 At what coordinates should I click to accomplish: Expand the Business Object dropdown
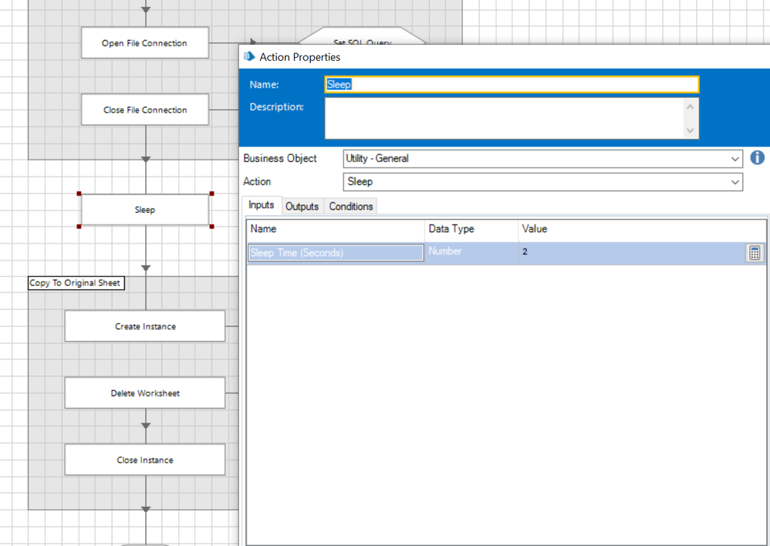[x=735, y=159]
